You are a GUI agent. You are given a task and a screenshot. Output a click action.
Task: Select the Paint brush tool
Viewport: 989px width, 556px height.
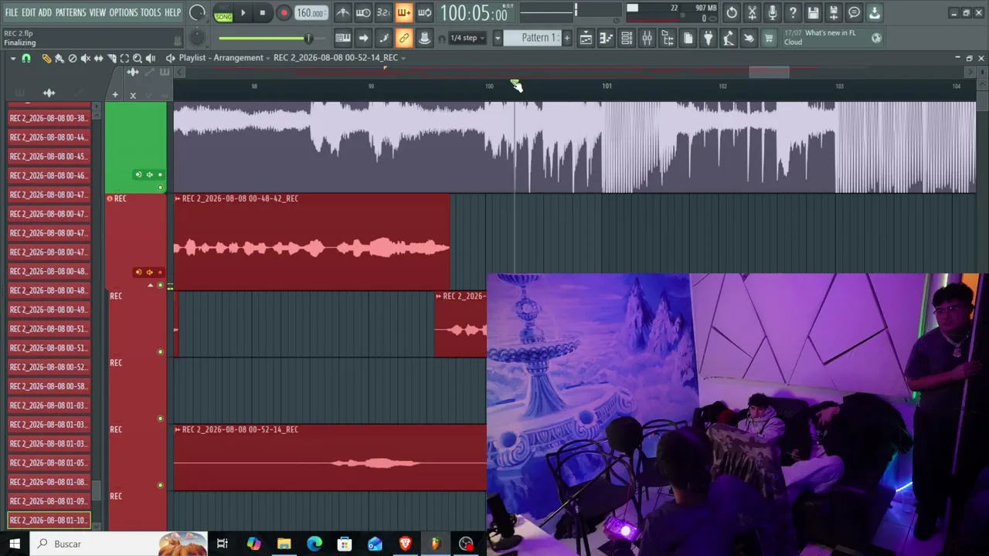(x=59, y=58)
